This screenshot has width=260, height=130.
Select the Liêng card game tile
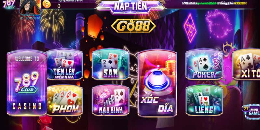pos(204,100)
